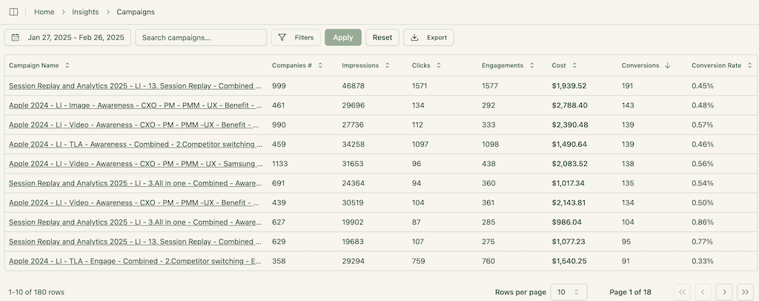
Task: Go to the previous page
Action: [703, 292]
